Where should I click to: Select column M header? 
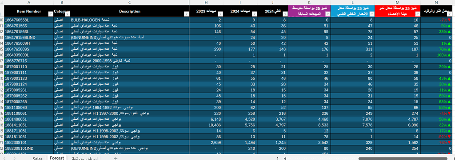(x=398, y=3)
